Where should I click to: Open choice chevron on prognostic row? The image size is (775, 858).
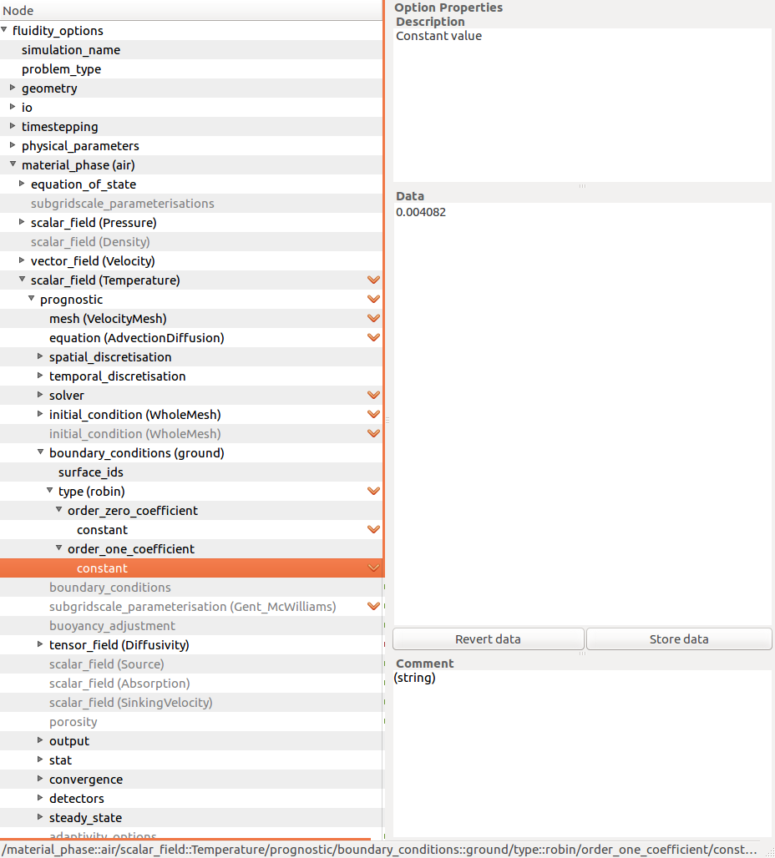coord(373,300)
